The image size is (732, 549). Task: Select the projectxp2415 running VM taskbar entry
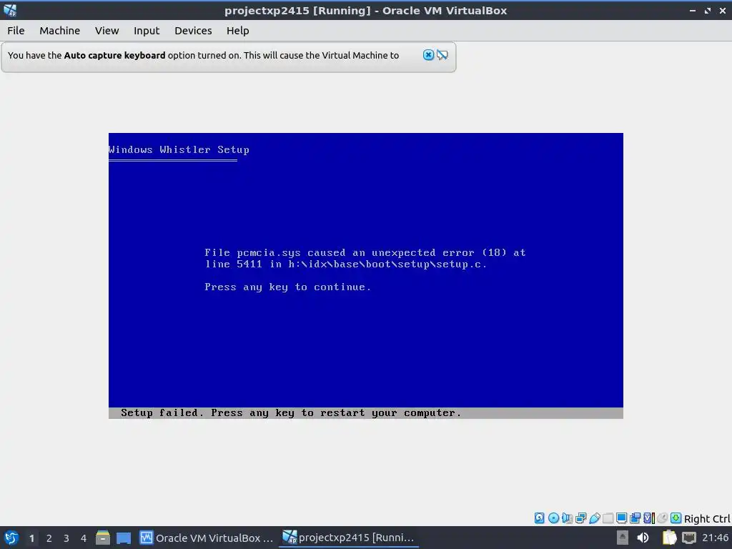point(348,538)
